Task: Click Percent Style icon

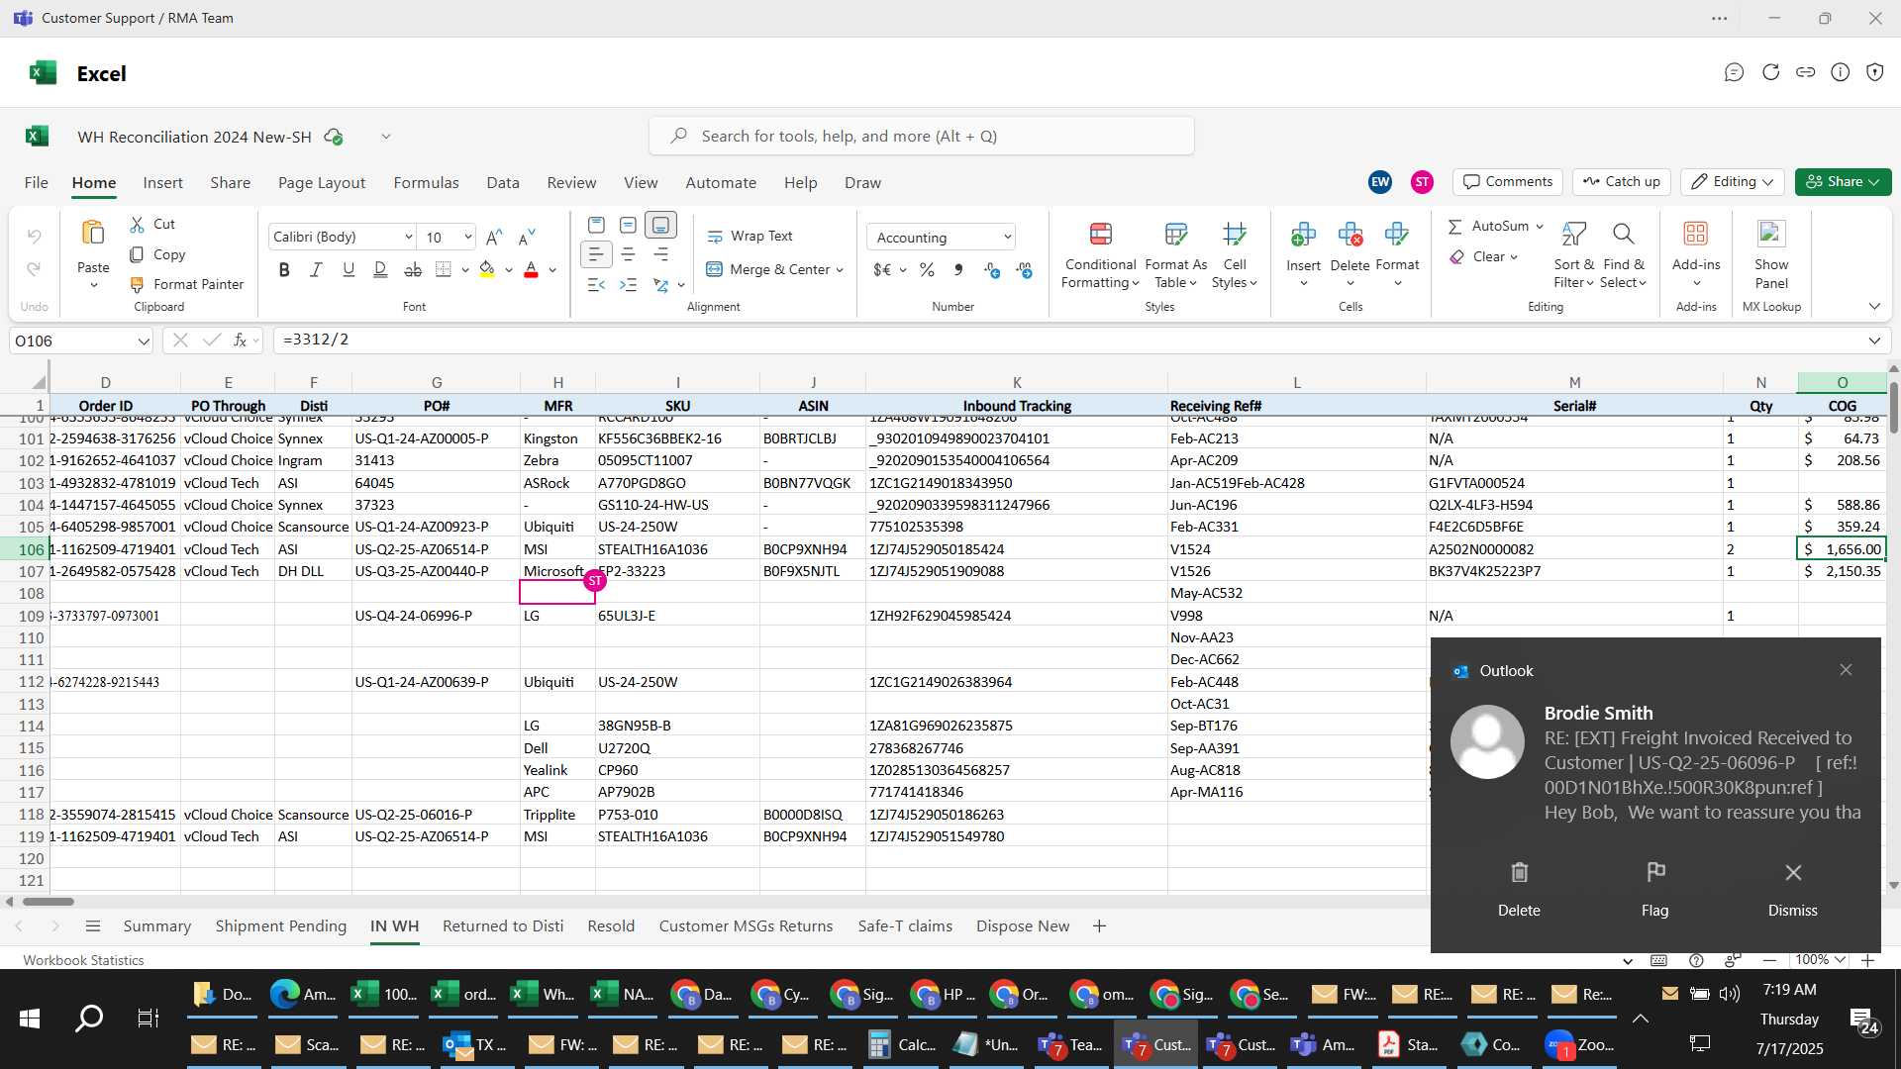Action: click(x=927, y=269)
